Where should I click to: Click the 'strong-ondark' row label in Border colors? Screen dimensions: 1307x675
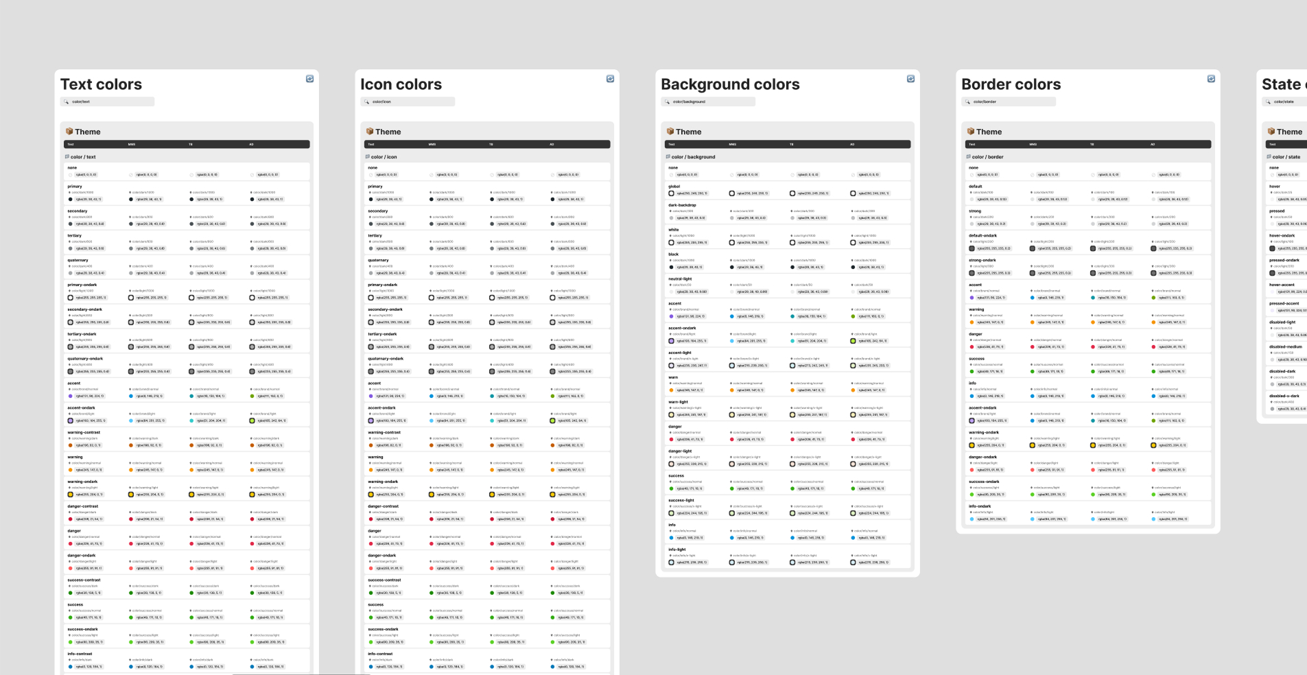tap(982, 261)
